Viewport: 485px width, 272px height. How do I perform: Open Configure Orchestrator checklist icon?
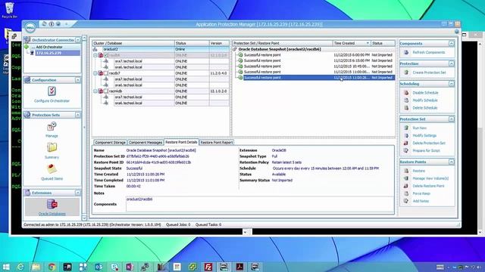tap(52, 91)
